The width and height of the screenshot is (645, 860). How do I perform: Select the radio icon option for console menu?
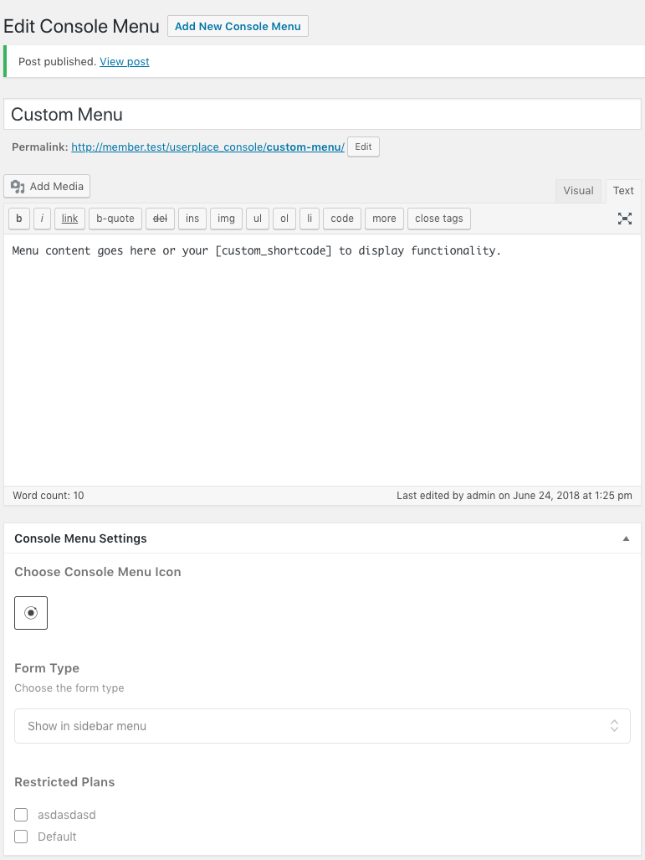tap(31, 613)
